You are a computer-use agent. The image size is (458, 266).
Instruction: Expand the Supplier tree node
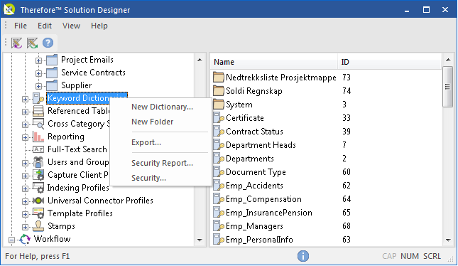pos(38,86)
